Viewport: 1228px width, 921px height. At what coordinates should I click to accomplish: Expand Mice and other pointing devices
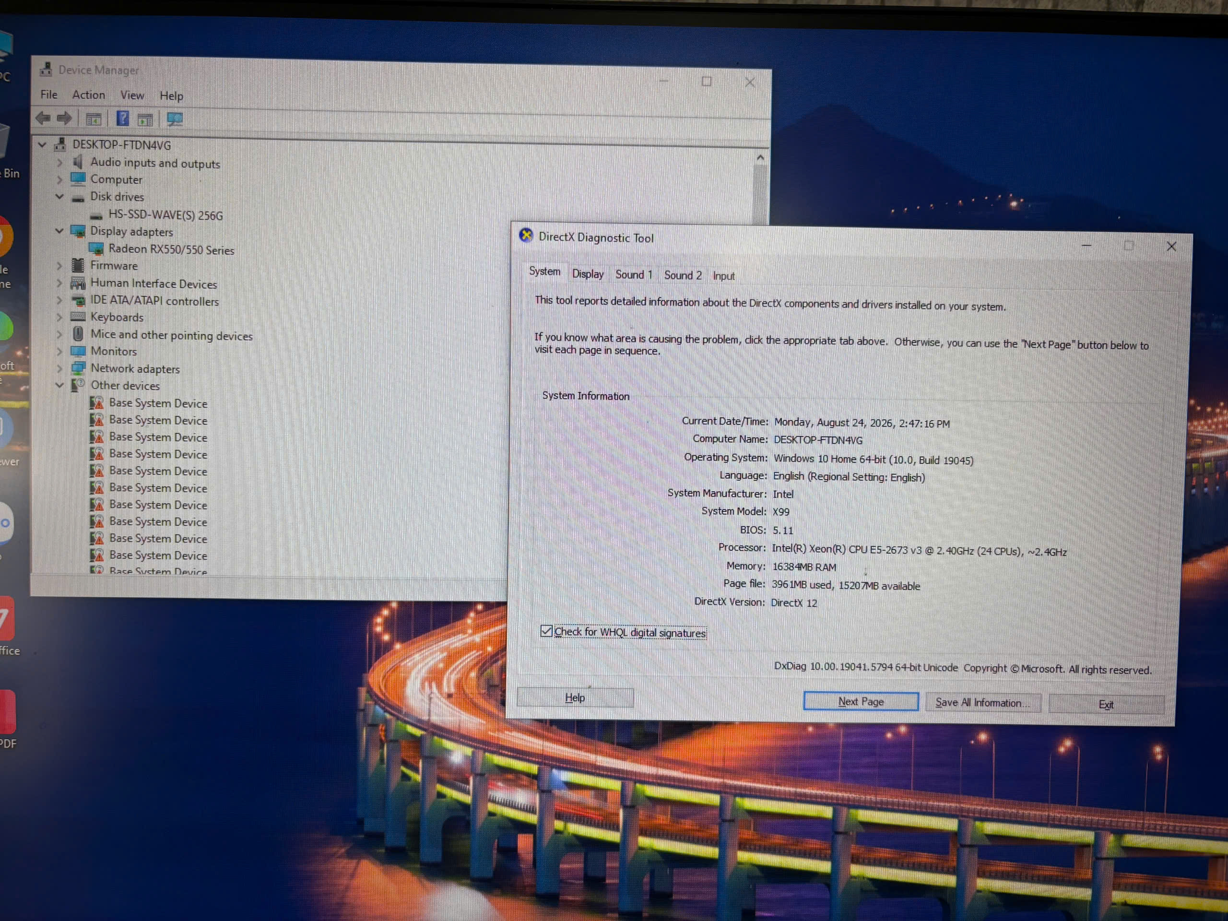(x=59, y=334)
